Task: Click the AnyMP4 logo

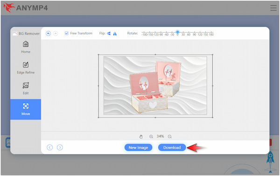Action: (x=26, y=8)
